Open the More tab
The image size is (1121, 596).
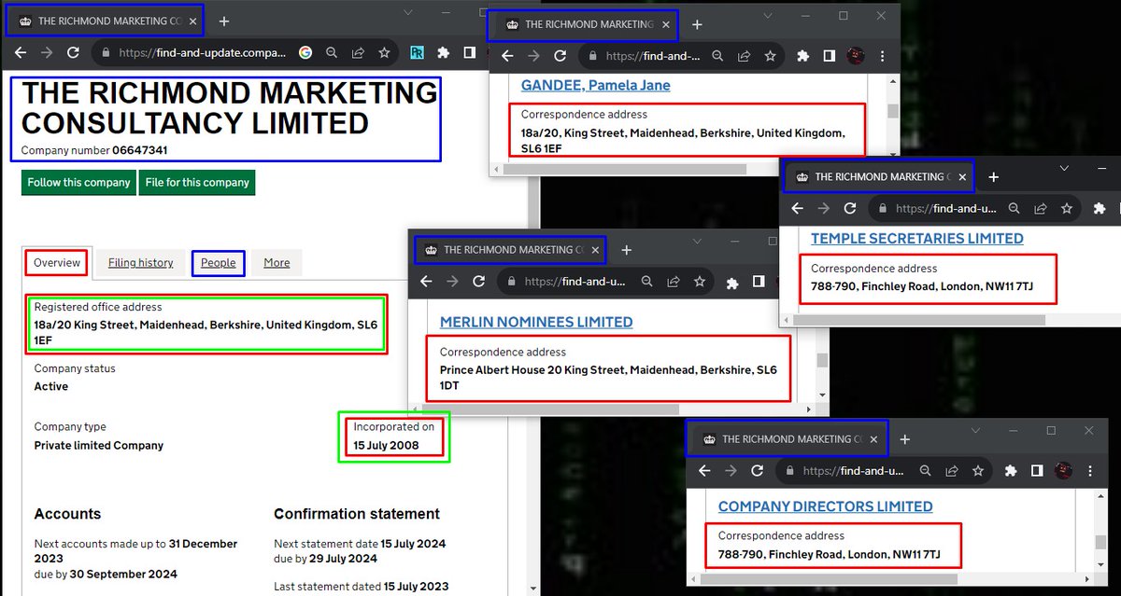click(277, 263)
